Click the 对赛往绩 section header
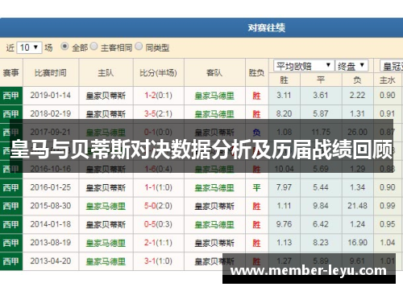Screen dimensions: 403x291 point(266,27)
